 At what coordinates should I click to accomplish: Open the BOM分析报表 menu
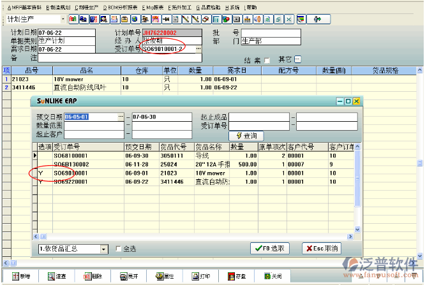120,7
